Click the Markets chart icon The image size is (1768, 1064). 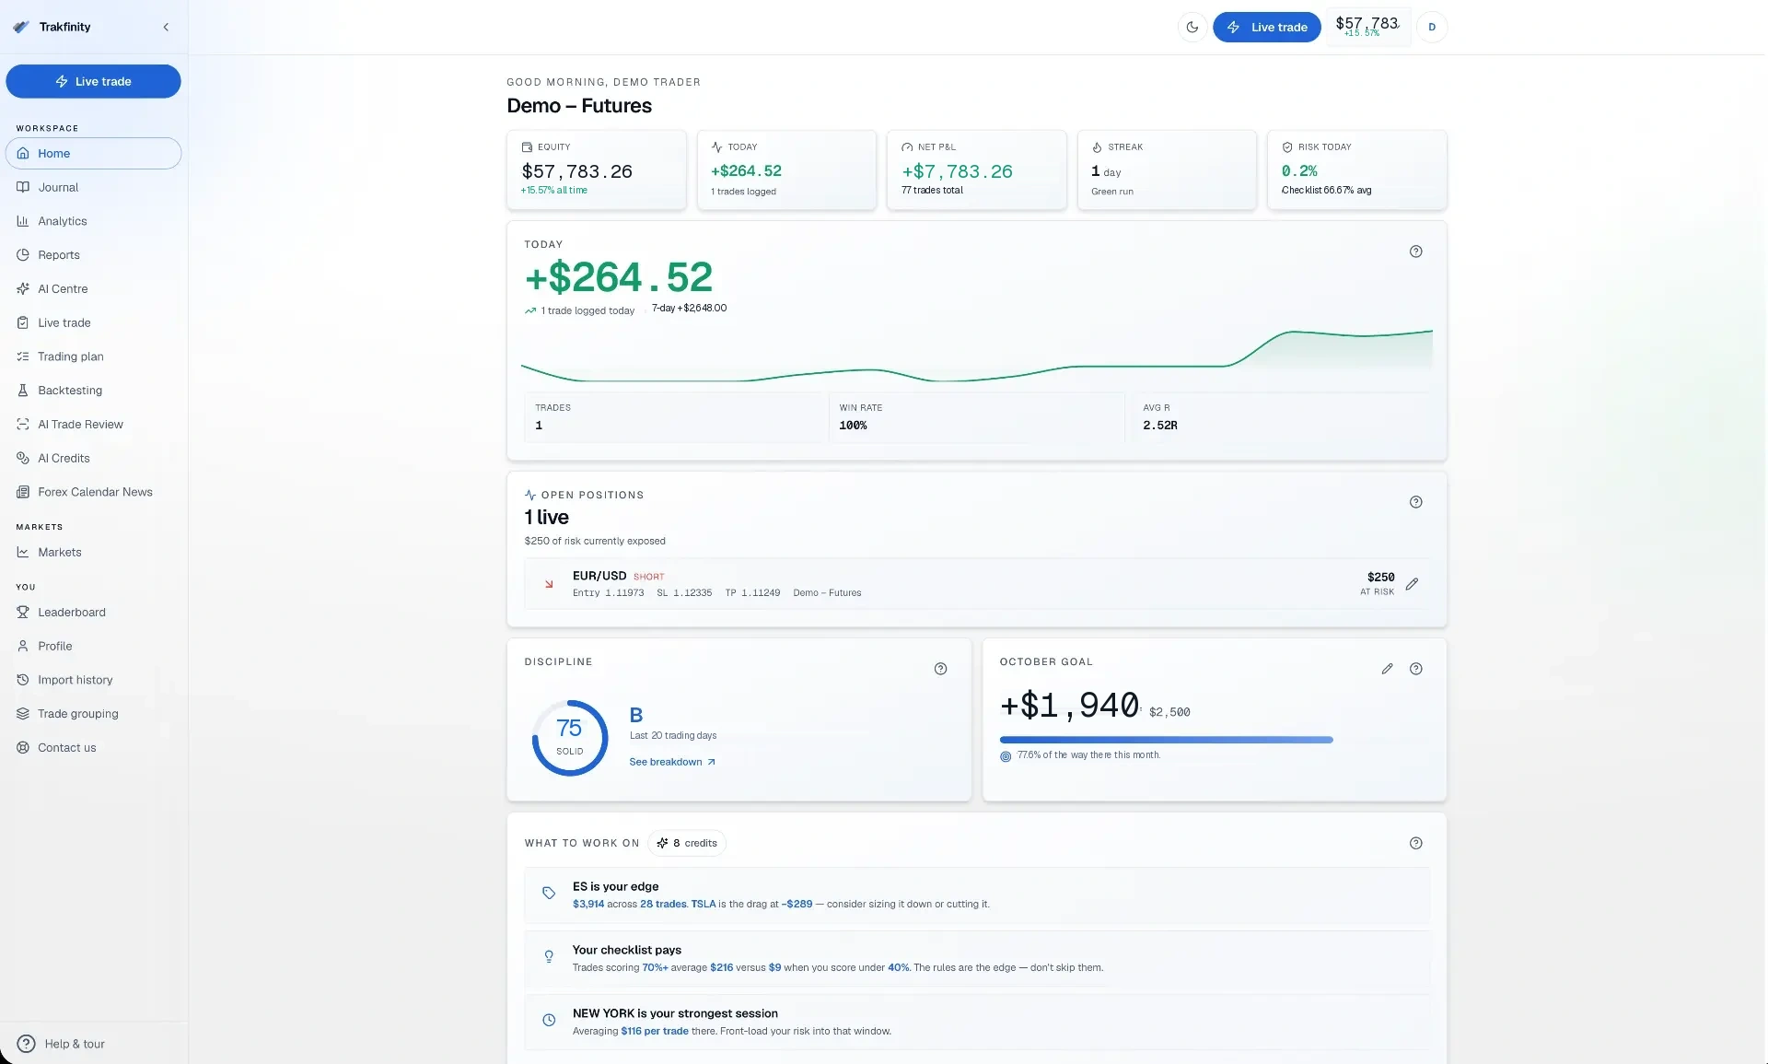click(23, 552)
